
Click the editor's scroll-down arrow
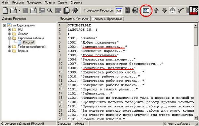(196, 118)
